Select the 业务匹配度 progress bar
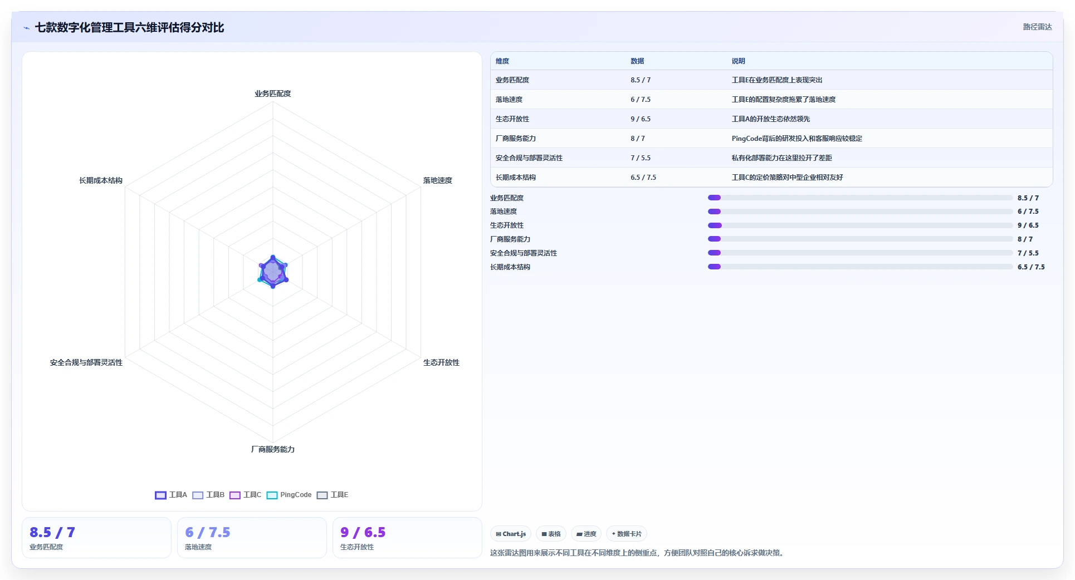 860,198
